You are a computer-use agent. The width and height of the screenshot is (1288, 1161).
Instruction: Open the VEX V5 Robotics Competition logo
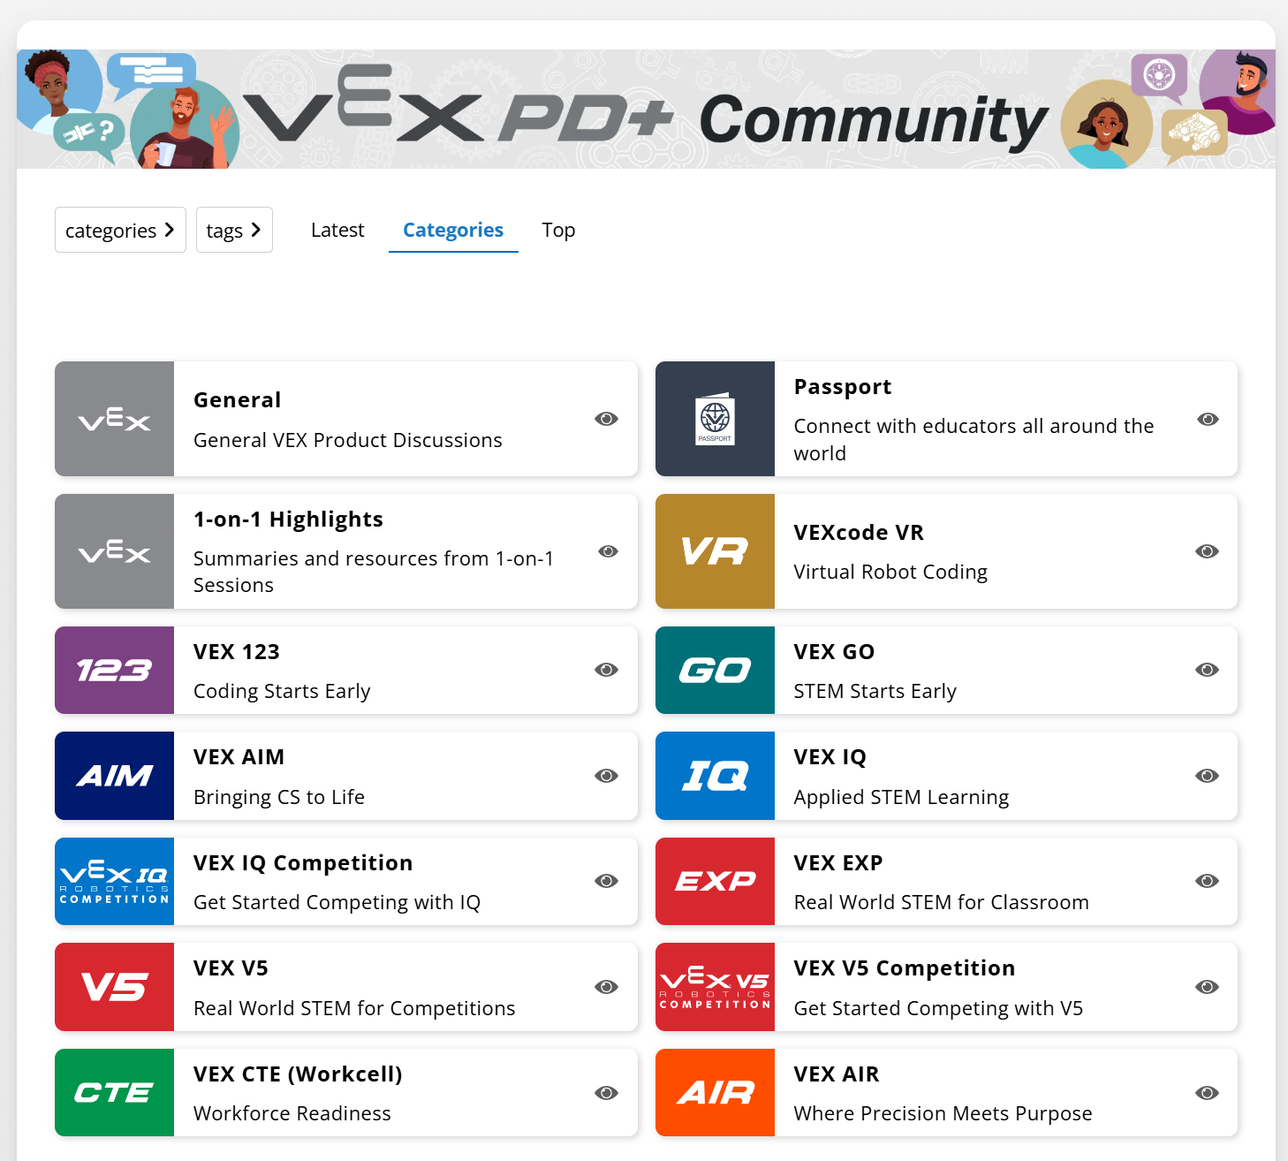pos(716,987)
